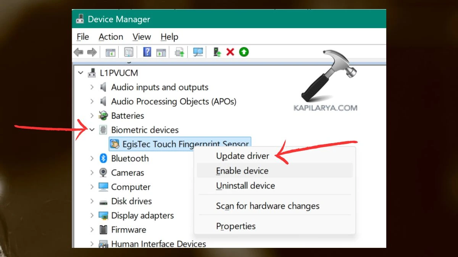
Task: Open the Action menu
Action: coord(111,37)
